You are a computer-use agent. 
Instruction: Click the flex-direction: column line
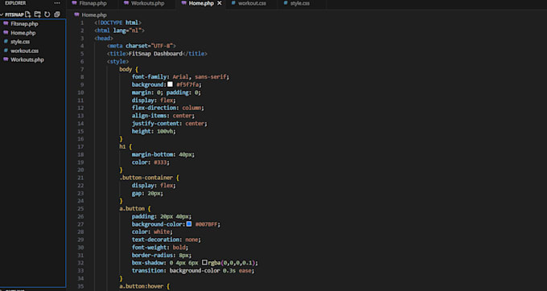coord(168,108)
